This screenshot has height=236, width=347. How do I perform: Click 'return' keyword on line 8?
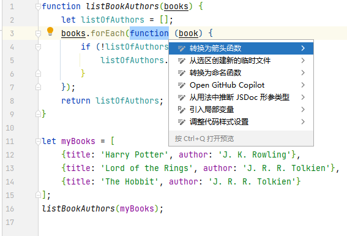(76, 101)
